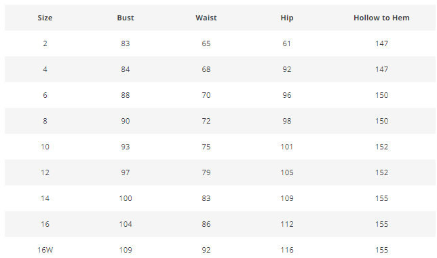The width and height of the screenshot is (437, 258).
Task: Click hip value 61 for size 2
Action: tap(287, 43)
